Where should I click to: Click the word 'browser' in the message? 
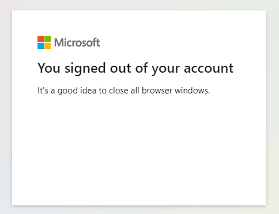157,91
